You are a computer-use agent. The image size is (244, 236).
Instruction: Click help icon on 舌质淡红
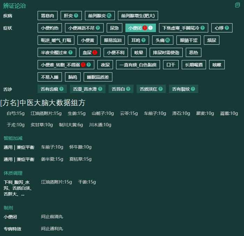coord(160,89)
